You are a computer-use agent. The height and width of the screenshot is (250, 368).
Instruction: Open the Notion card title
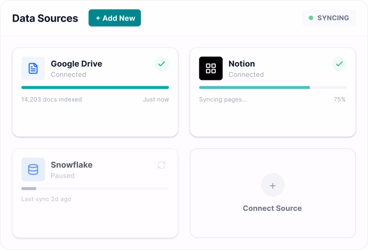click(242, 64)
